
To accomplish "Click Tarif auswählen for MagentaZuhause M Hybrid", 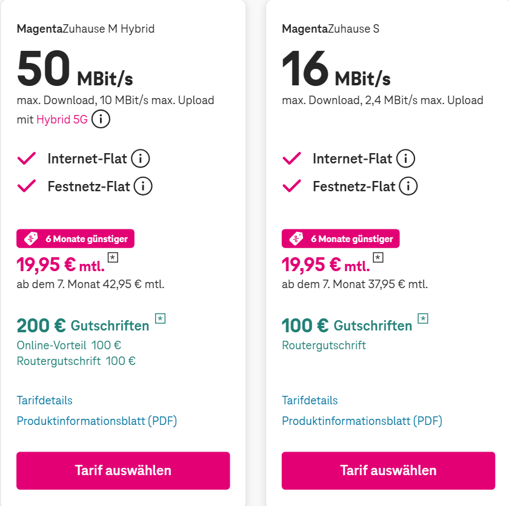I will [x=123, y=470].
